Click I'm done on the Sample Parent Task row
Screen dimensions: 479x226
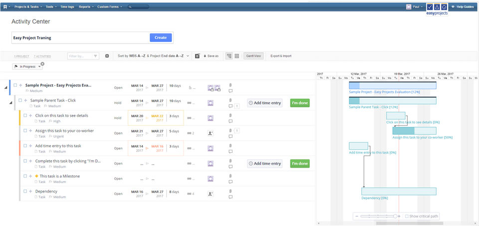[300, 103]
